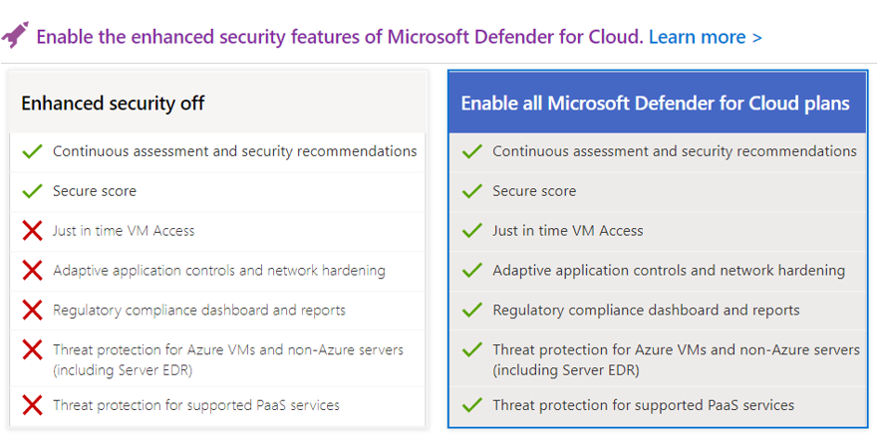Click green check beside Secure score in Enhanced security off
This screenshot has width=877, height=435.
click(33, 191)
